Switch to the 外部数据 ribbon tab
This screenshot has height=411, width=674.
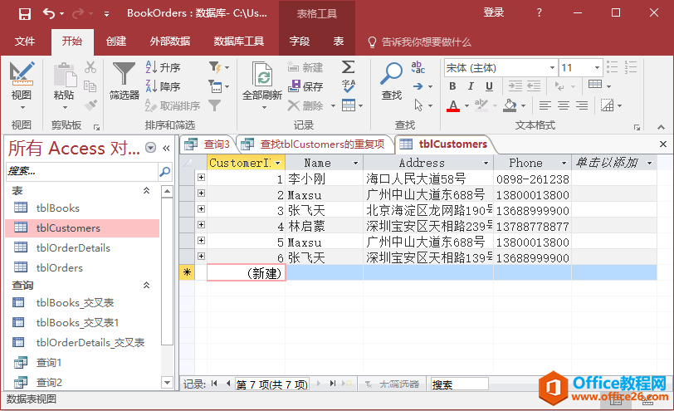170,42
